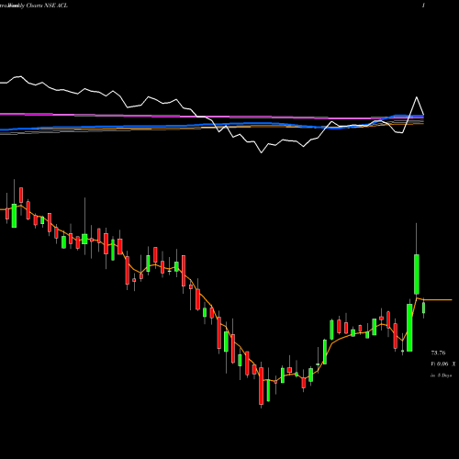Click the white indicator line's final peak
This screenshot has height=459, width=459.
(417, 97)
